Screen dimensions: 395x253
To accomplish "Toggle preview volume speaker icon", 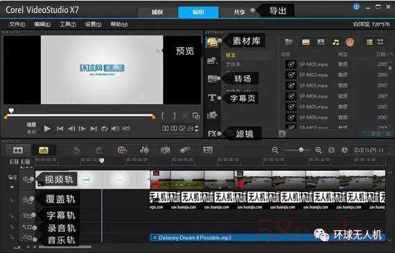I will 115,129.
